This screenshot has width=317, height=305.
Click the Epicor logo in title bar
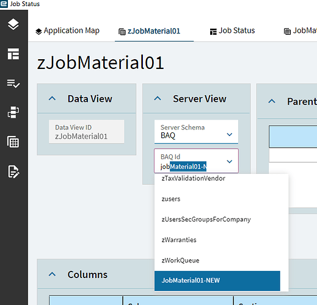point(4,4)
